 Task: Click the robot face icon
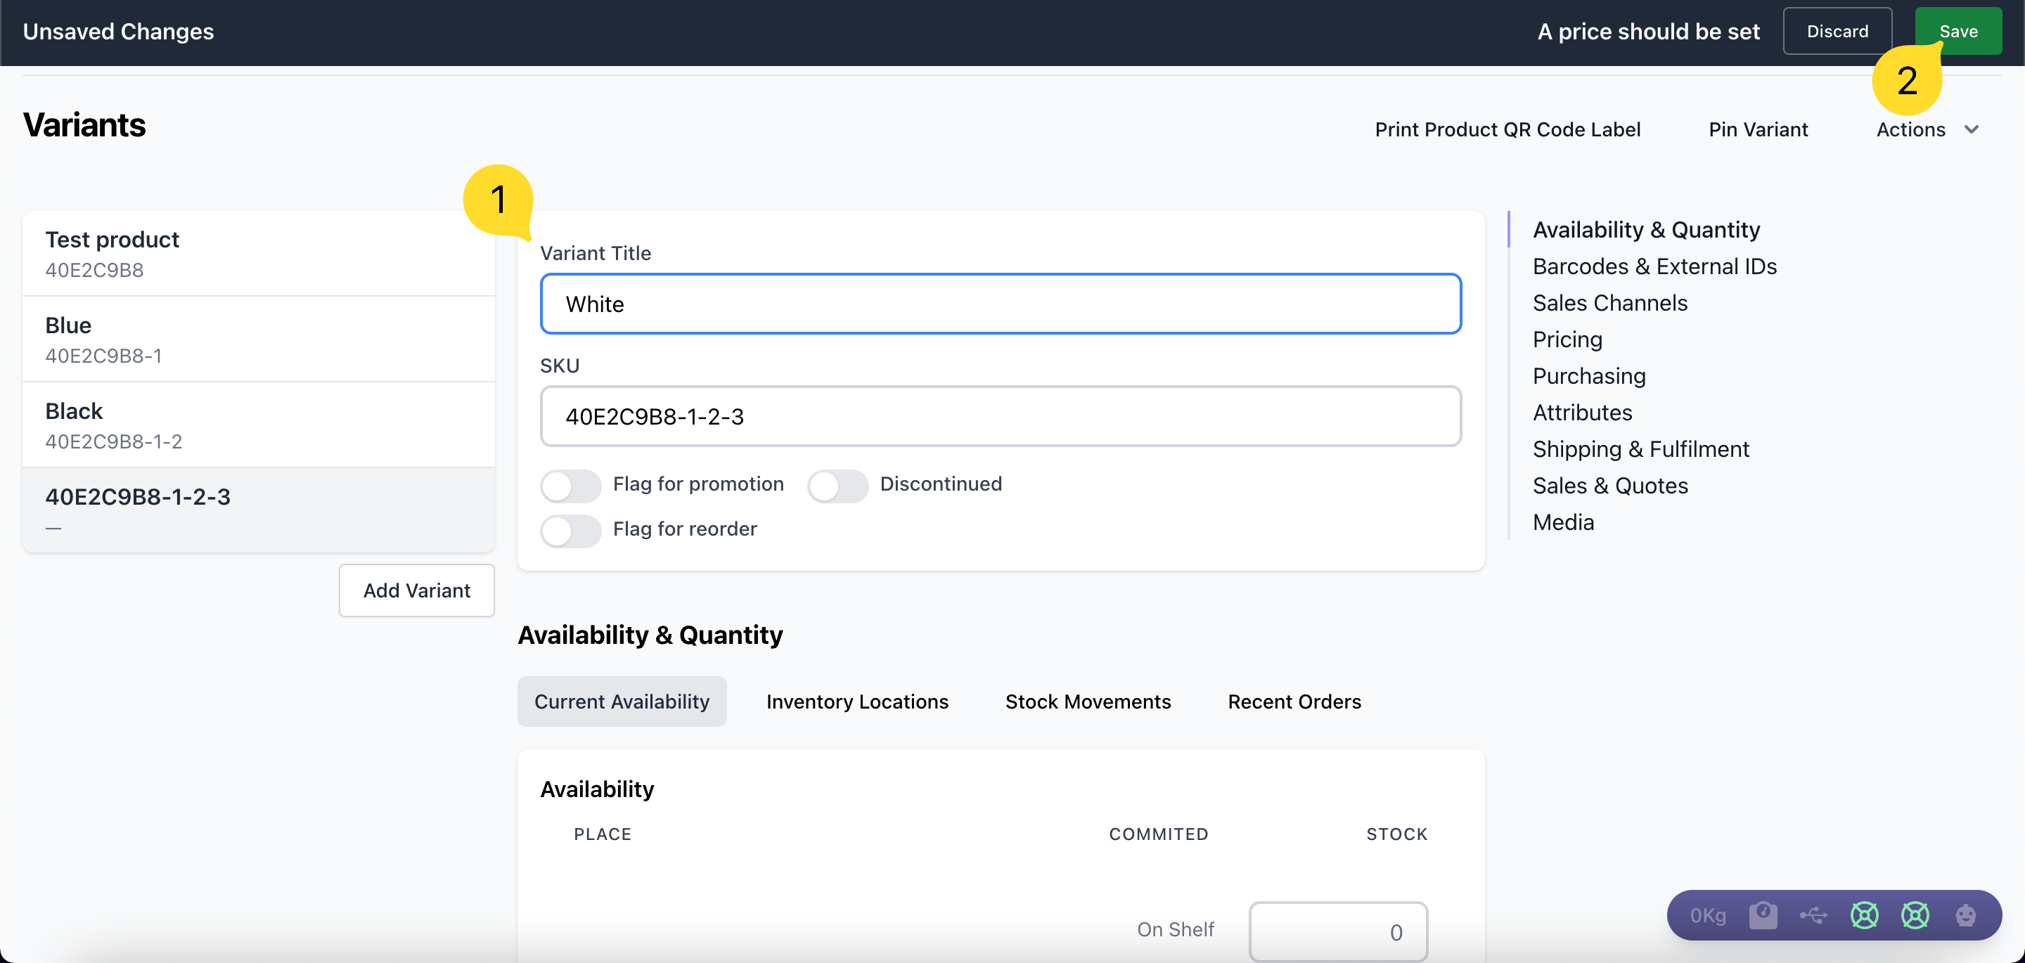coord(1965,915)
